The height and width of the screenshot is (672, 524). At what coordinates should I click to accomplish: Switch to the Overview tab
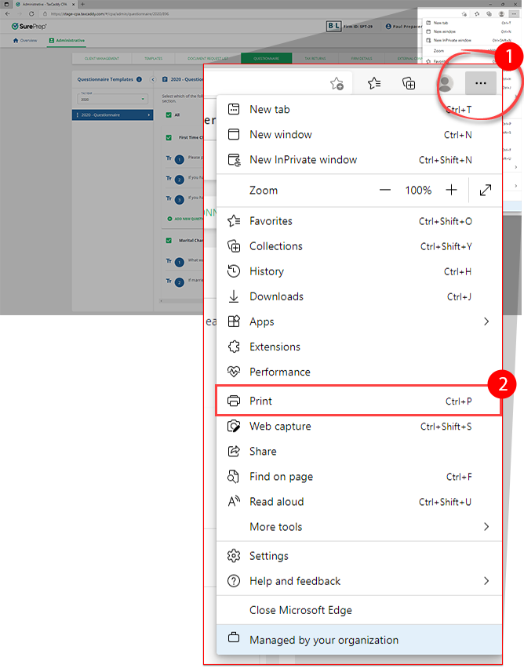(x=25, y=40)
